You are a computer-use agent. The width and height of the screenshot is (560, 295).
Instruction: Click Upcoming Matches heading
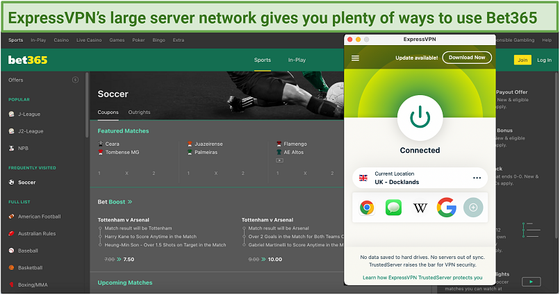pos(125,283)
